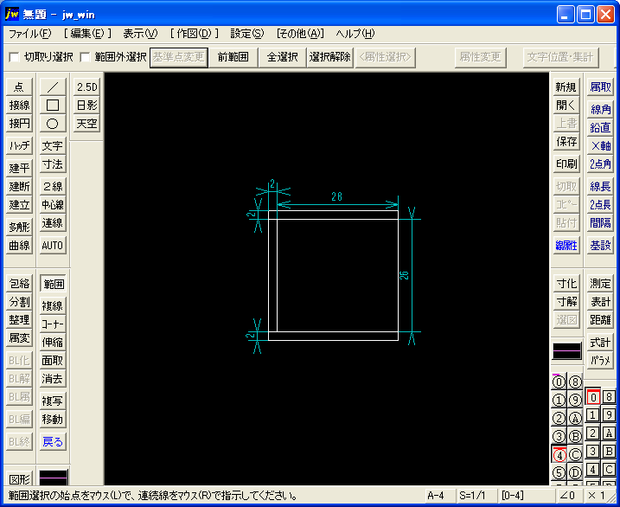Viewport: 620px width, 507px height.
Task: Choose the 点 point tool
Action: (19, 87)
